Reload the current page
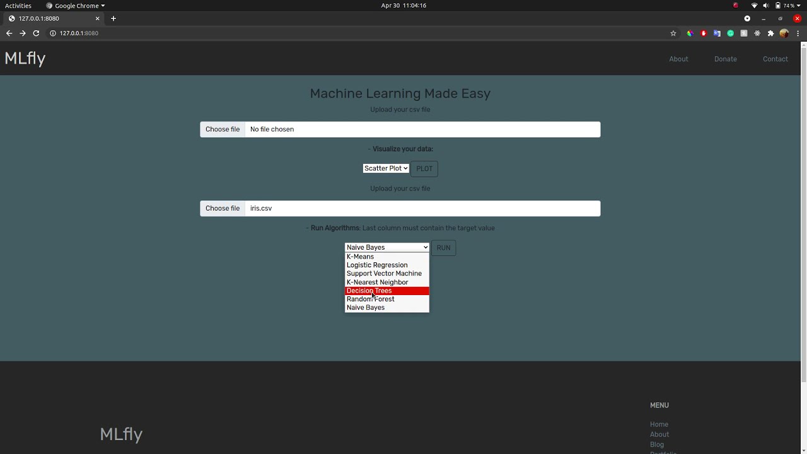 [36, 33]
